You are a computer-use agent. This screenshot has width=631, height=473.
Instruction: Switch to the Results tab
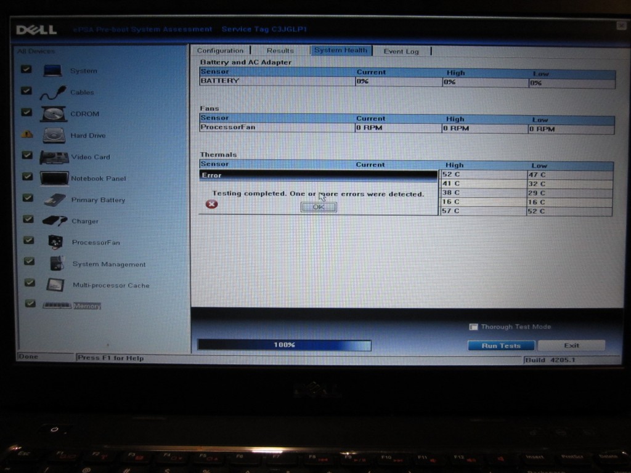280,51
